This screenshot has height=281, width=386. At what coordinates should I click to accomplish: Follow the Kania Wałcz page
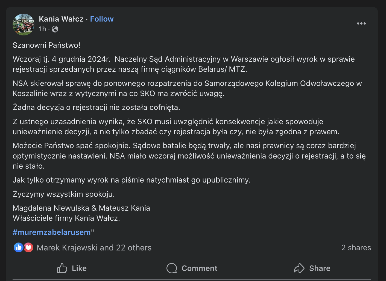pyautogui.click(x=102, y=19)
